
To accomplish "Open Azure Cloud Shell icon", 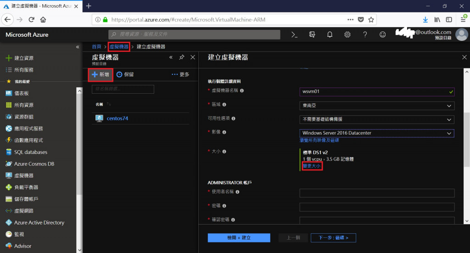I will tap(294, 35).
